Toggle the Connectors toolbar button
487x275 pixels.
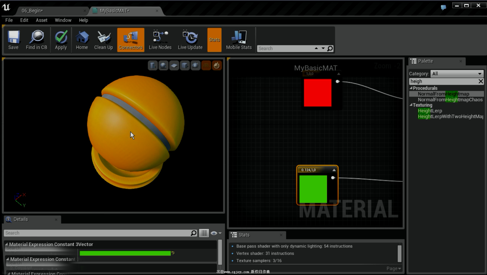coord(131,40)
